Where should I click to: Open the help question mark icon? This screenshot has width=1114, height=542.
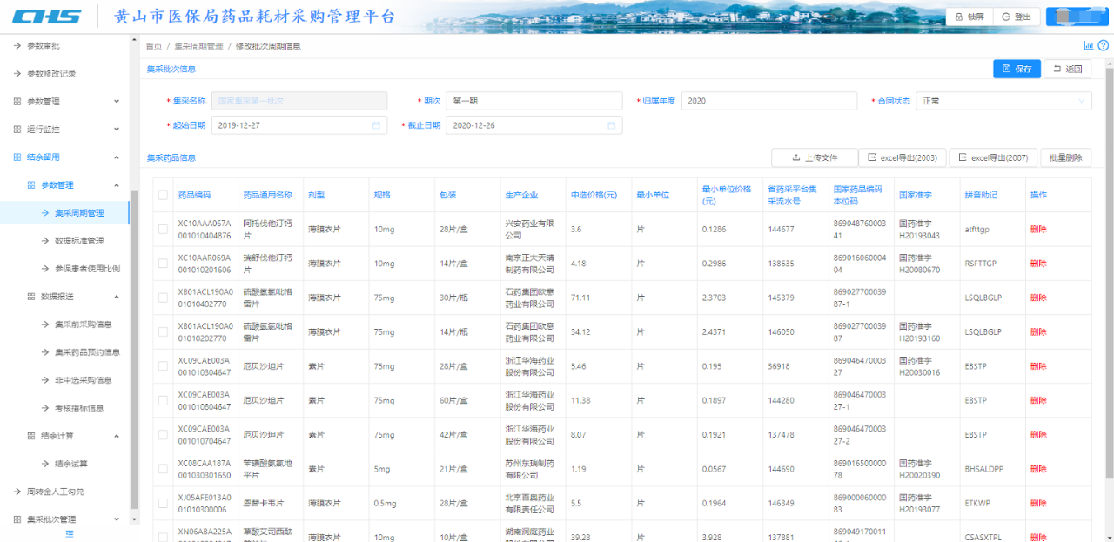click(1103, 46)
